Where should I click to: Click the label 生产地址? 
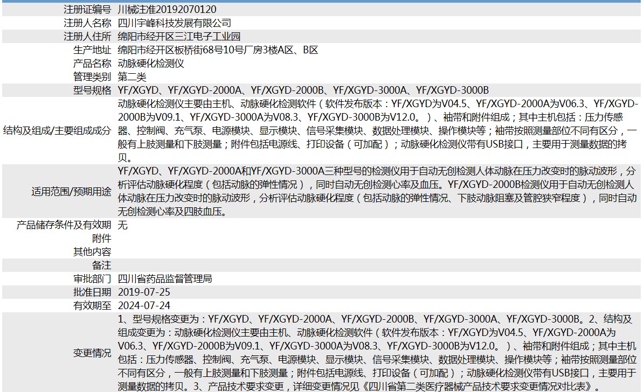(92, 50)
